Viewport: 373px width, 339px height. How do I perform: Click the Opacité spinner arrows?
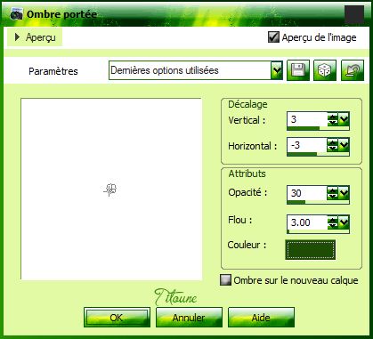tap(332, 193)
